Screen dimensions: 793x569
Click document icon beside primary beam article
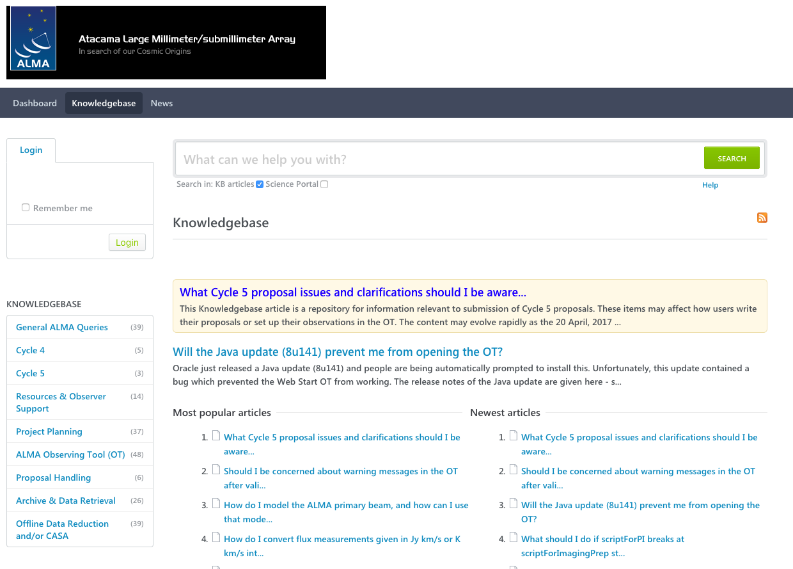point(216,504)
